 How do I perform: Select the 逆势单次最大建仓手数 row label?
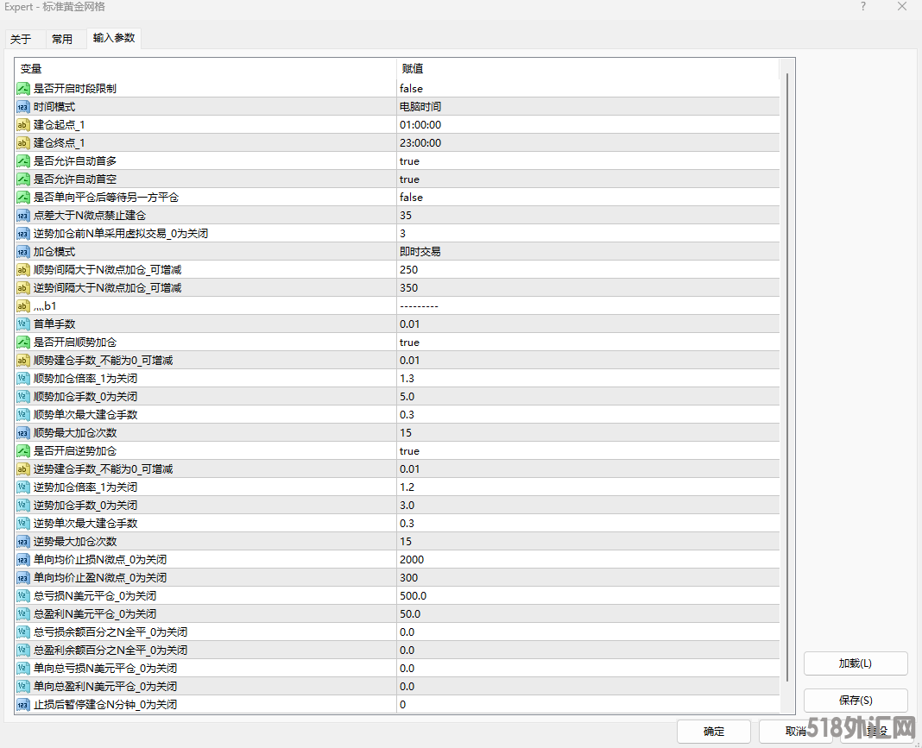tap(85, 524)
